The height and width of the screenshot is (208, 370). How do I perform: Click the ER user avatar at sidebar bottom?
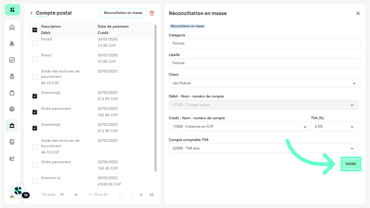point(12,197)
